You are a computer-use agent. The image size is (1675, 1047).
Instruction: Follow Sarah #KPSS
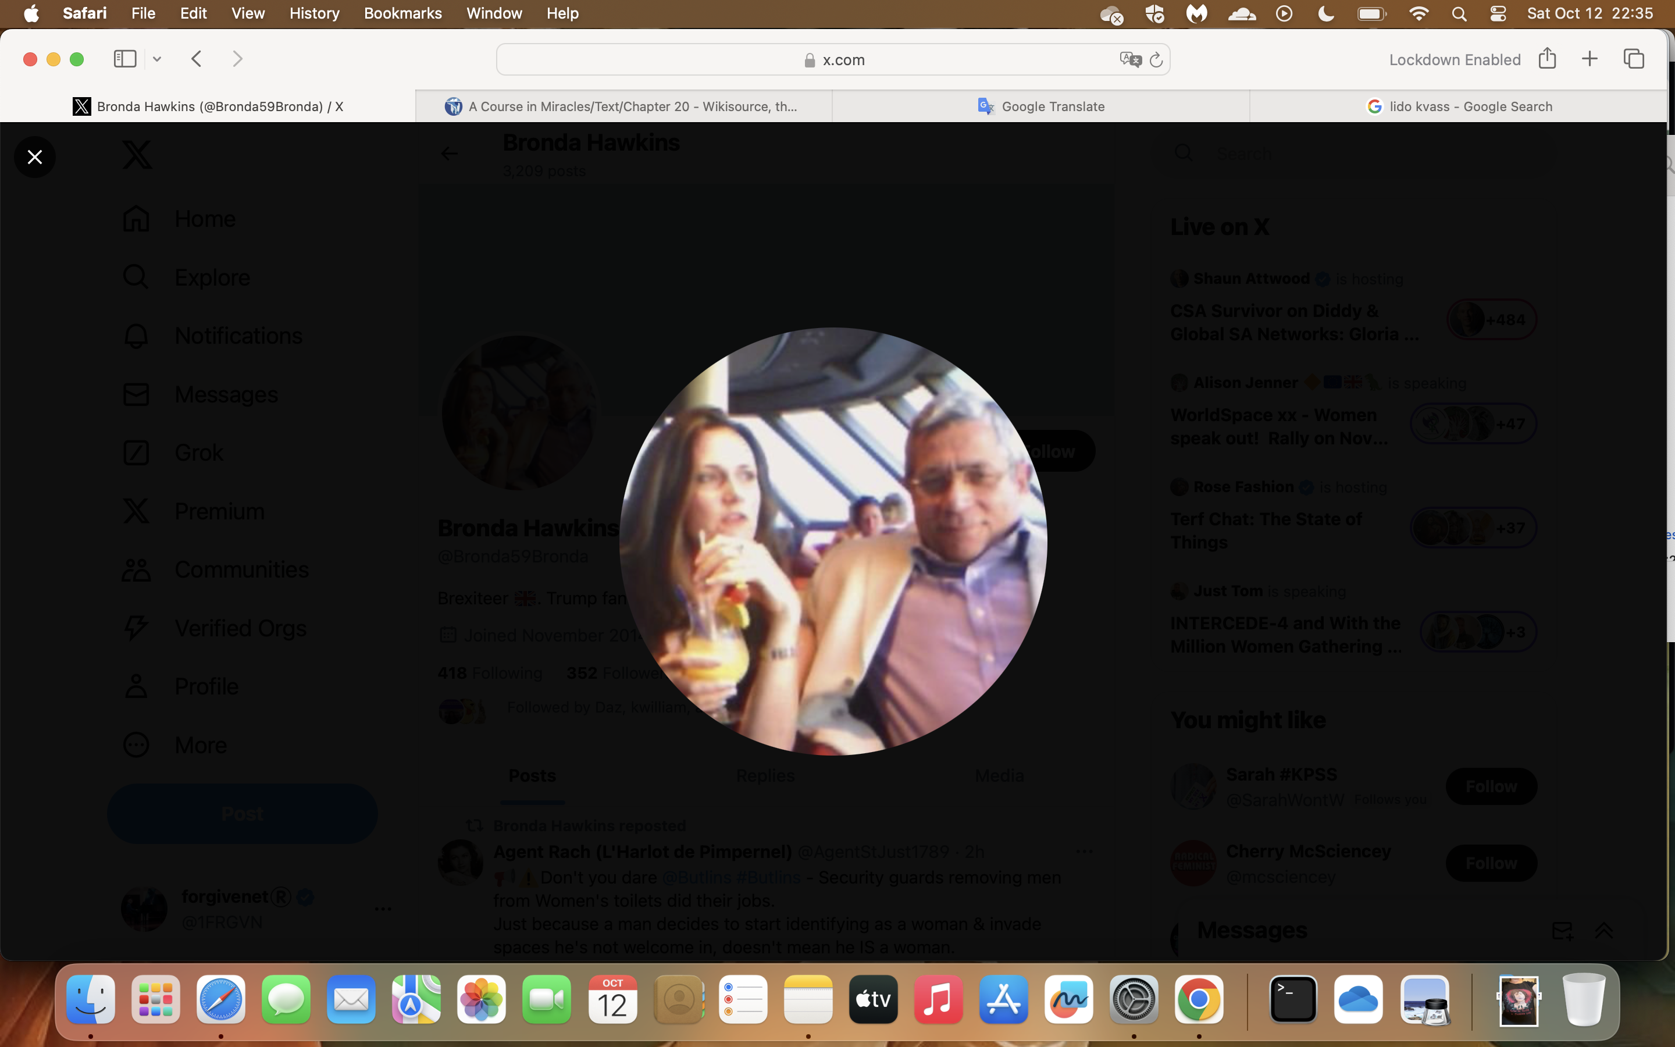tap(1491, 786)
